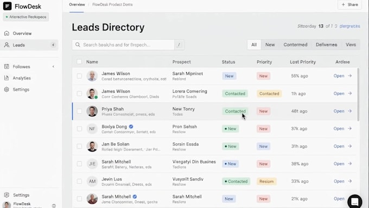
Task: Collapse the Leads sidebar chevron
Action: point(53,45)
